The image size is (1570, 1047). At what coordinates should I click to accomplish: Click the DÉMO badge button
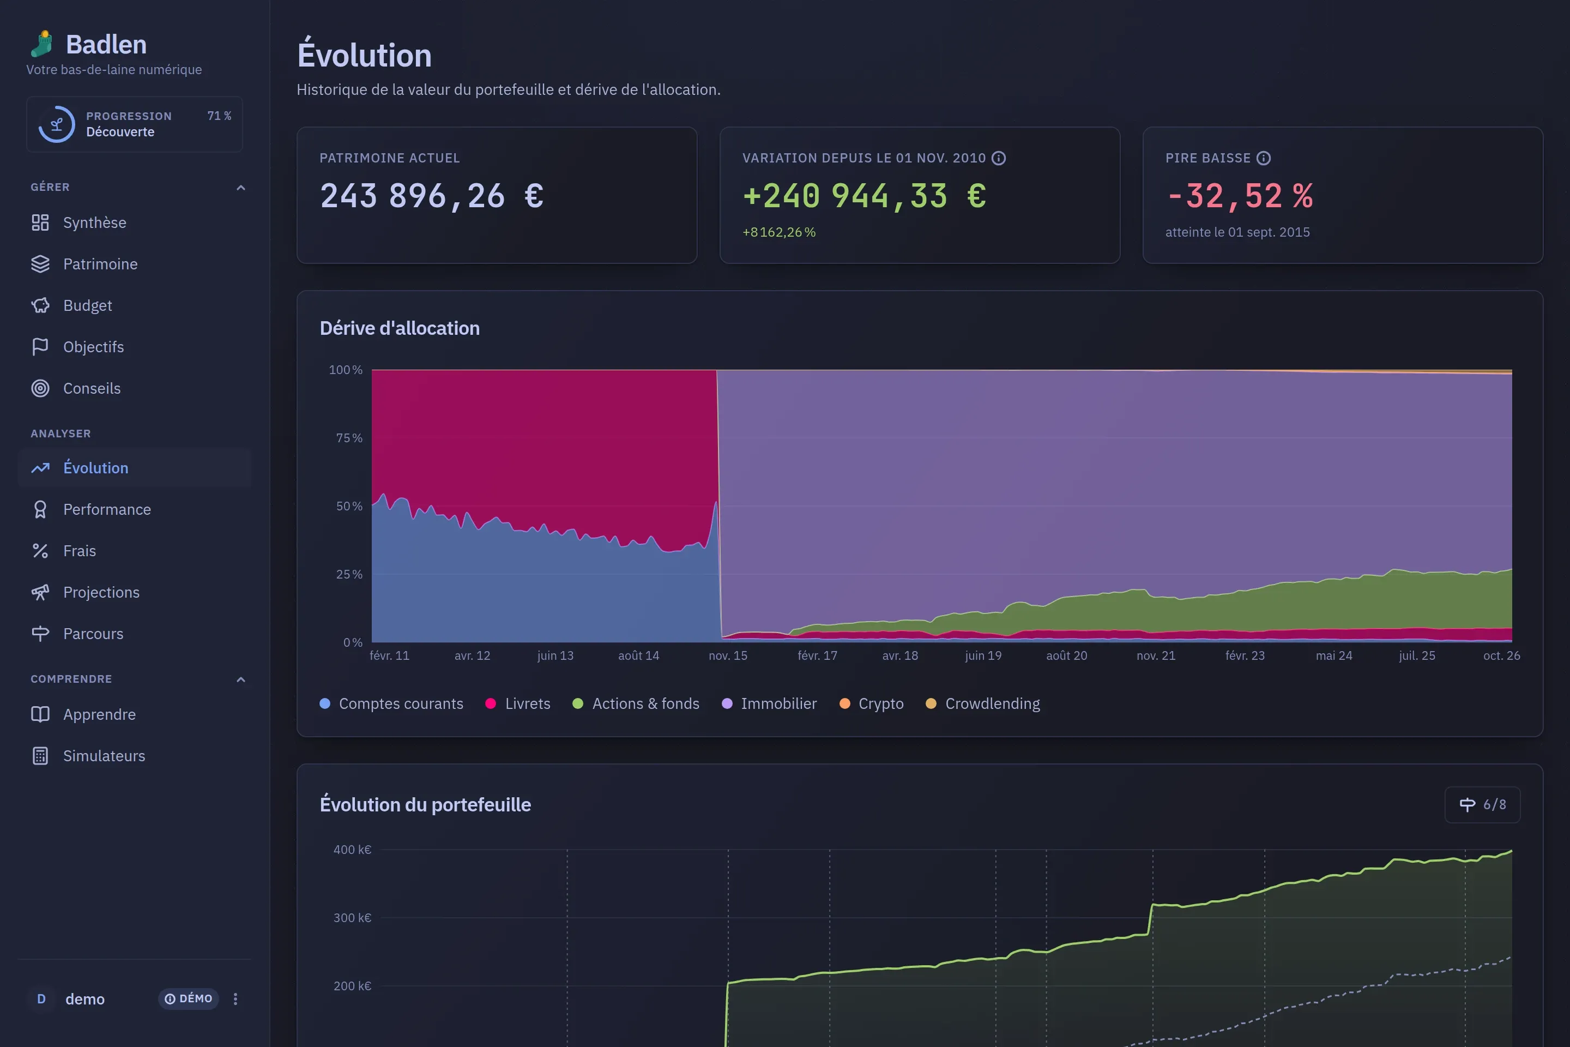188,999
